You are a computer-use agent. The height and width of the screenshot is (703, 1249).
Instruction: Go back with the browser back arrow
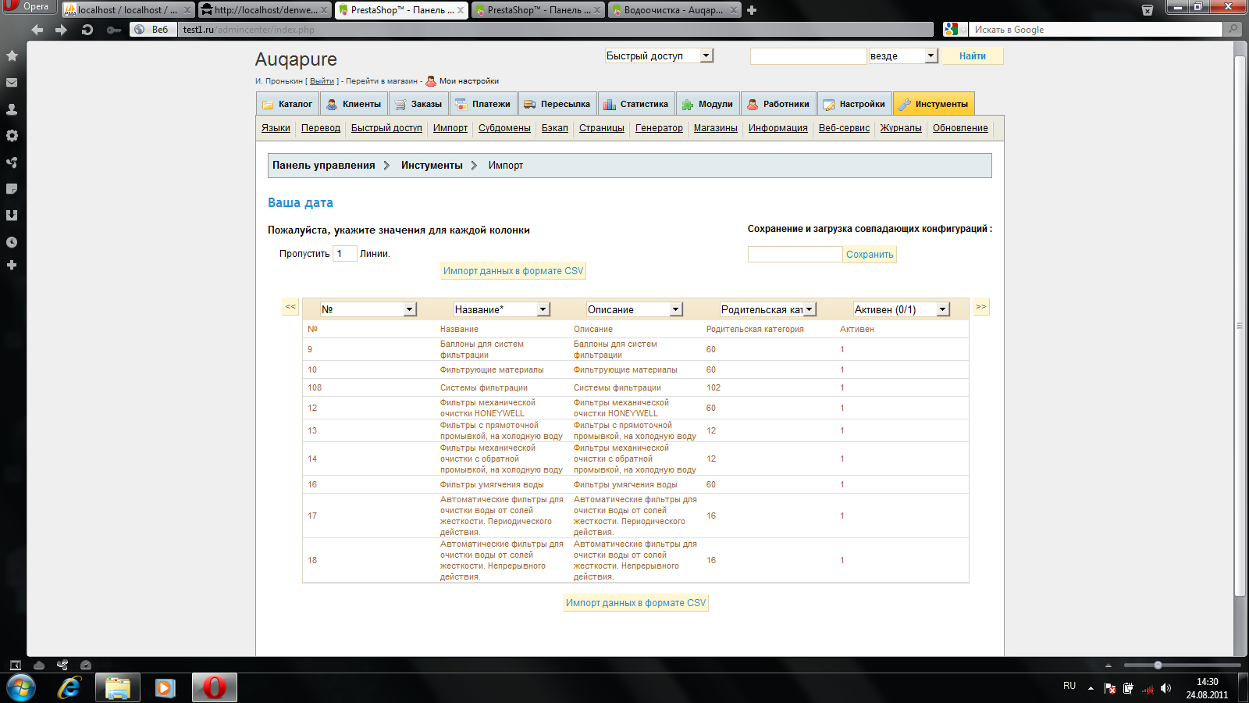coord(37,30)
